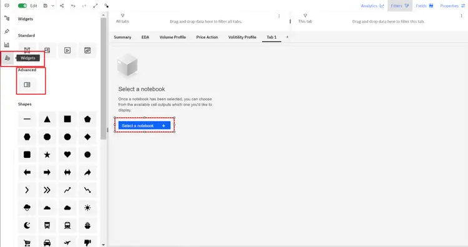The width and height of the screenshot is (468, 247).
Task: Insert the shopping cart shape
Action: pos(27,243)
